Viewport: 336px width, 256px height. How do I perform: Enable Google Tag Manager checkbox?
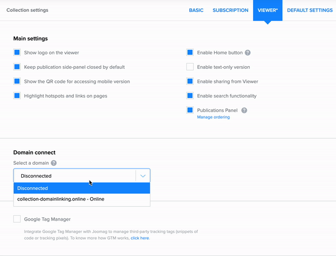coord(17,219)
